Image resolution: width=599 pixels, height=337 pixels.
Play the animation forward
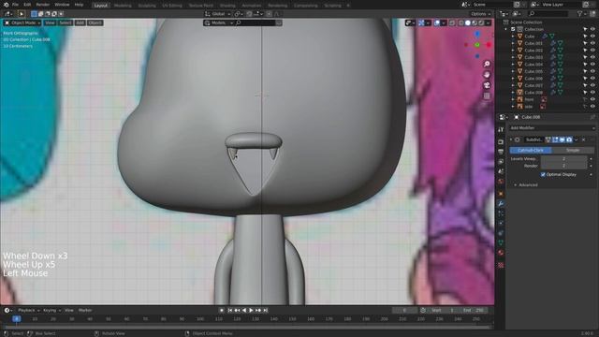point(251,310)
